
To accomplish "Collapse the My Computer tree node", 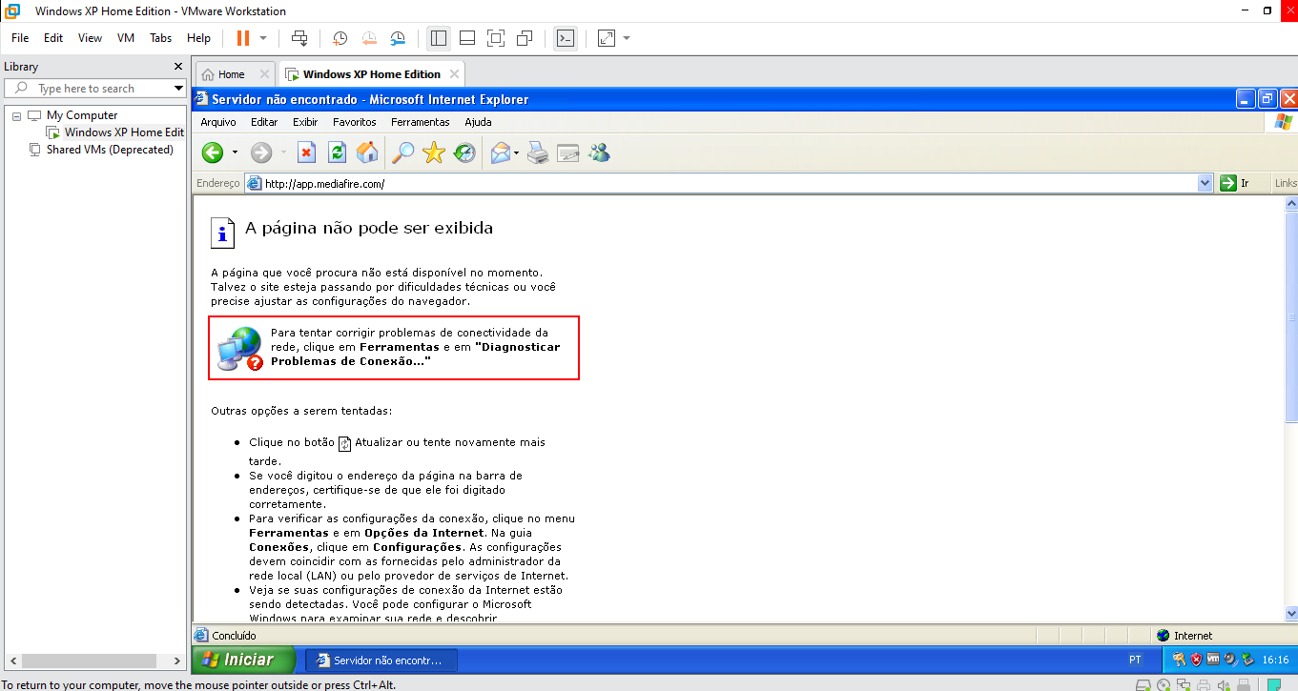I will (16, 115).
